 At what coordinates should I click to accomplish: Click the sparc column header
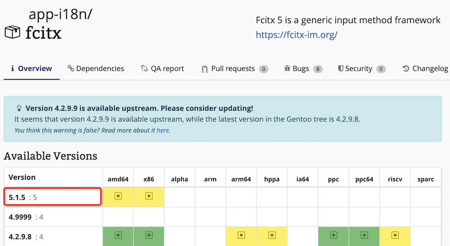coord(426,179)
